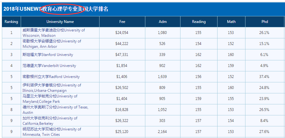
Task: Click the 2,164 Adm value
Action: coord(162,132)
